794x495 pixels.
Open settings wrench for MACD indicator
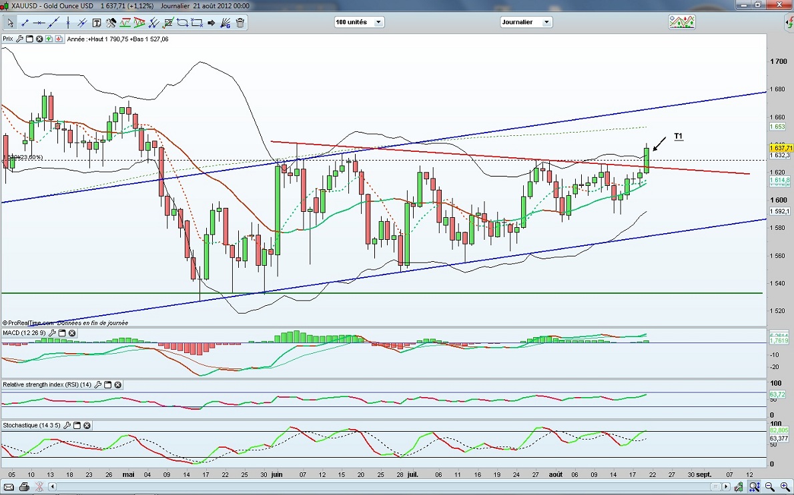[52, 332]
